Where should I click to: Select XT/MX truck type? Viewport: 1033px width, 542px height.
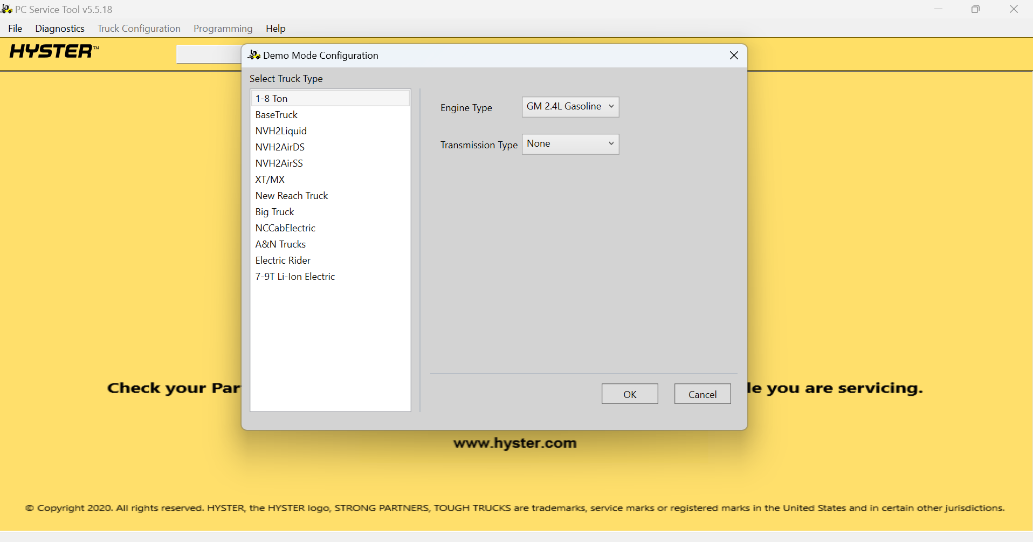click(x=330, y=179)
